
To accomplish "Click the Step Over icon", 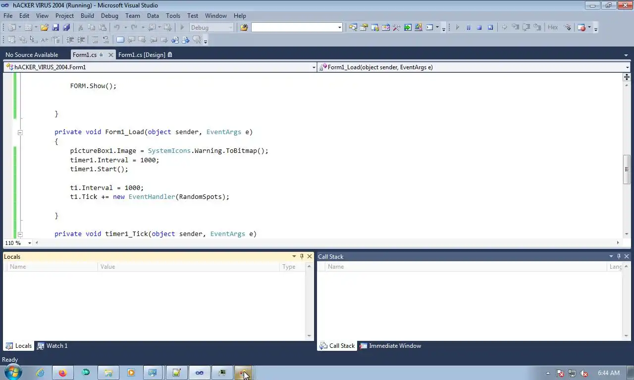I will click(x=527, y=28).
